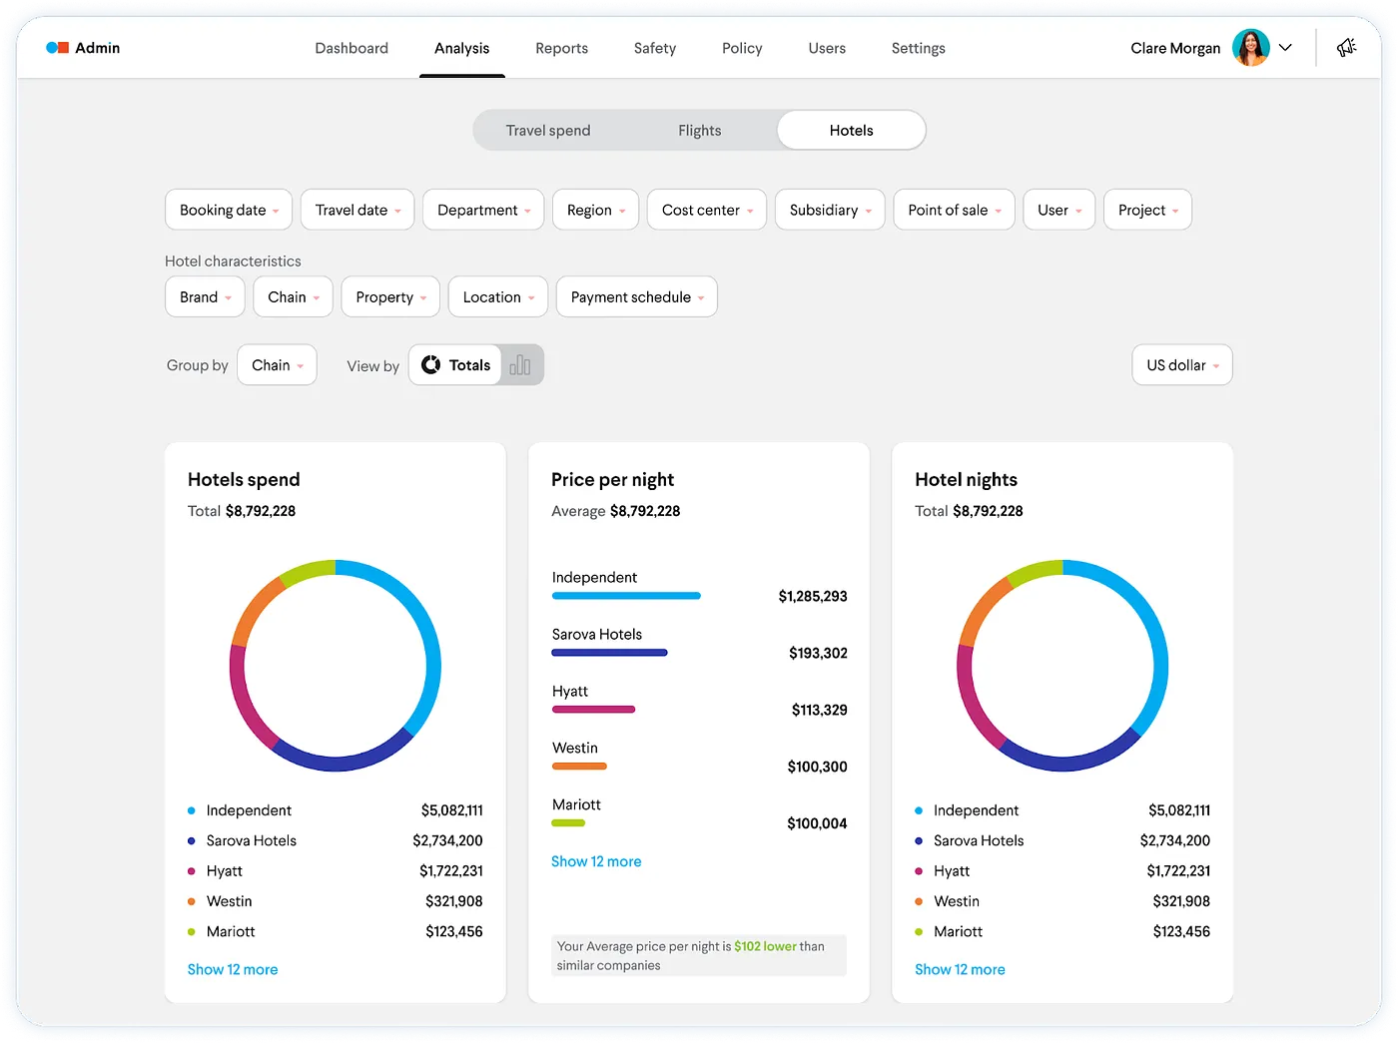Click Show 12 more under Hotels spend
The height and width of the screenshot is (1043, 1398).
(233, 969)
